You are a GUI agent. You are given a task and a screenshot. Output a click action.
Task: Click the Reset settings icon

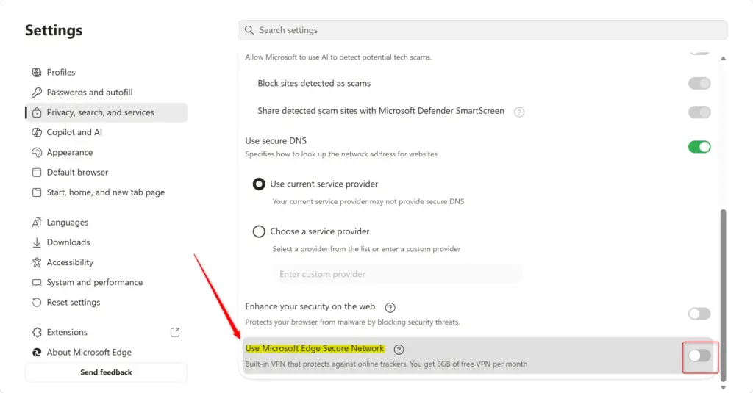coord(37,303)
